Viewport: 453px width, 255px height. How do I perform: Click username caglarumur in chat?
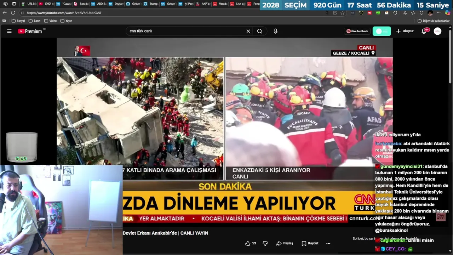tap(393, 240)
